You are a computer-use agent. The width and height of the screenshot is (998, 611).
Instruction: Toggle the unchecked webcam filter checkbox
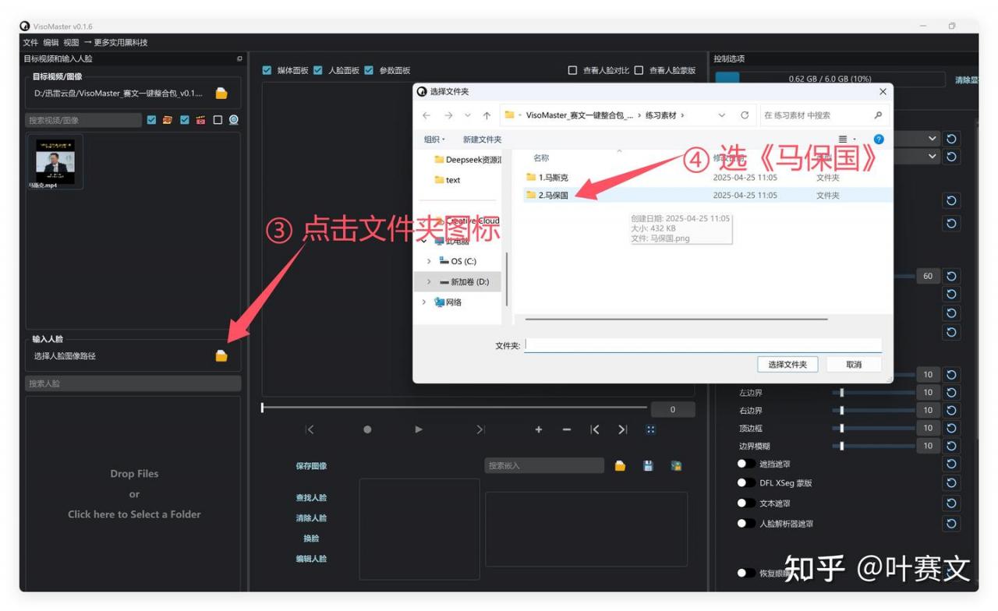pos(218,120)
